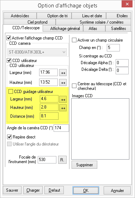Check Centrer au télescope option
This screenshot has height=198, width=135.
click(74, 86)
